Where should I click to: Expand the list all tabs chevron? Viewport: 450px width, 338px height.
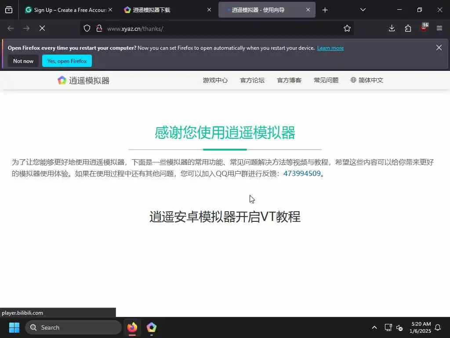tap(363, 10)
